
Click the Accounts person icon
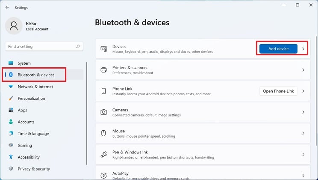tap(11, 122)
